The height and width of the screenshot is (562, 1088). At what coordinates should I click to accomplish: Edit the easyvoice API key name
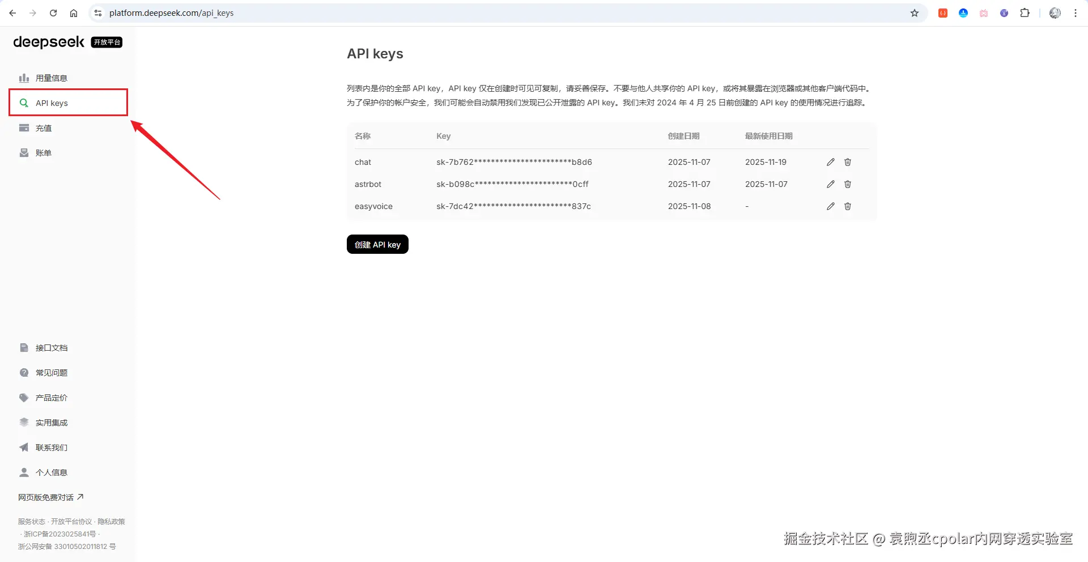tap(831, 206)
